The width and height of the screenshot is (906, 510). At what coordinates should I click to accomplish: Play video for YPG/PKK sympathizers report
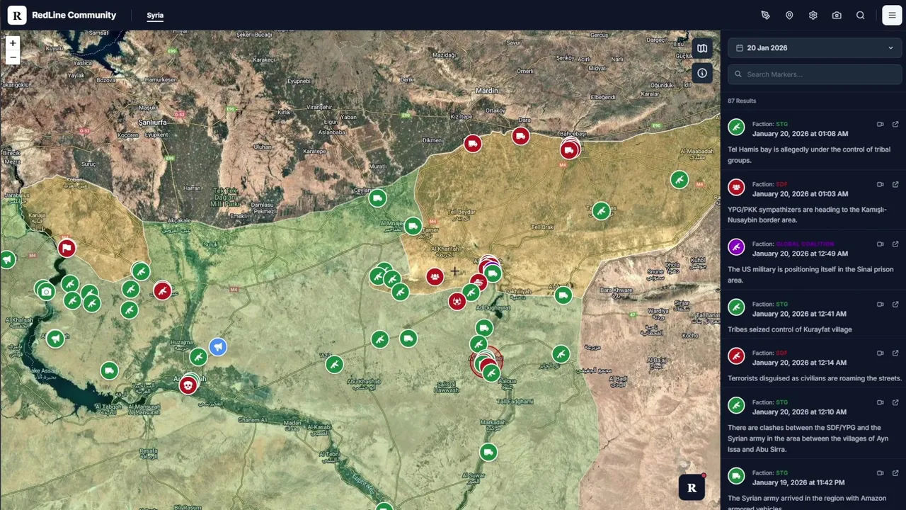coord(881,184)
